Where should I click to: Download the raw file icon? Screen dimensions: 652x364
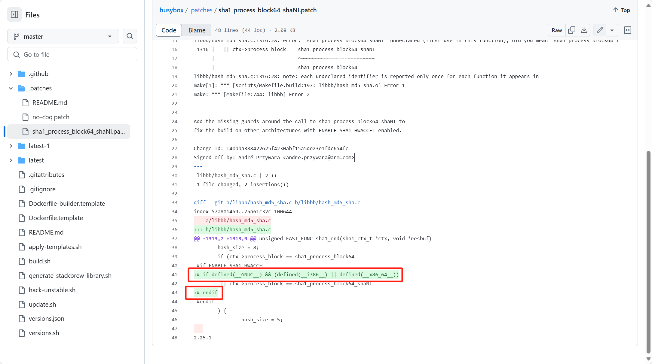[x=584, y=30]
